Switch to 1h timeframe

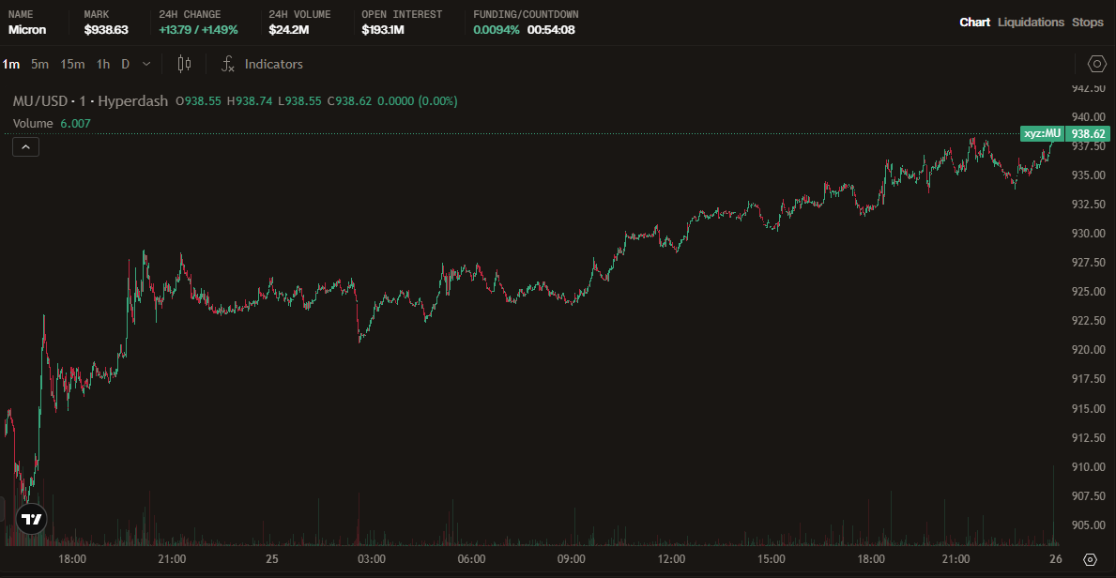103,64
